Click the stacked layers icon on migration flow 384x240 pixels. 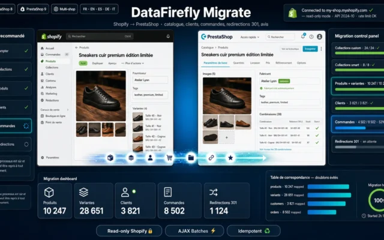(131, 158)
